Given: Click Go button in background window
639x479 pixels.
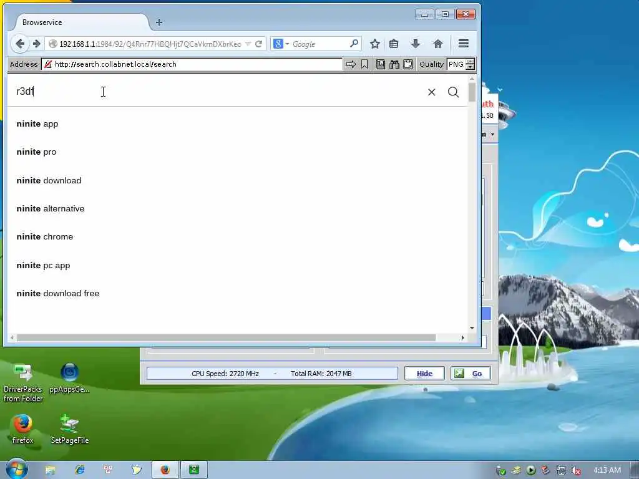Looking at the screenshot, I should (x=471, y=374).
